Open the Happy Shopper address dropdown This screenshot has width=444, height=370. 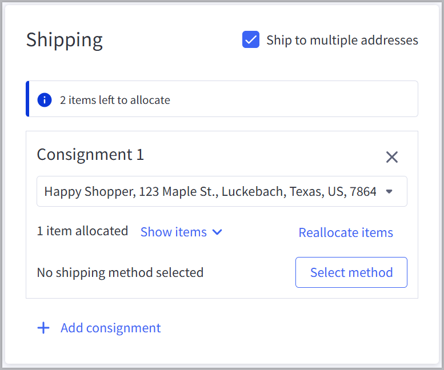pyautogui.click(x=210, y=191)
